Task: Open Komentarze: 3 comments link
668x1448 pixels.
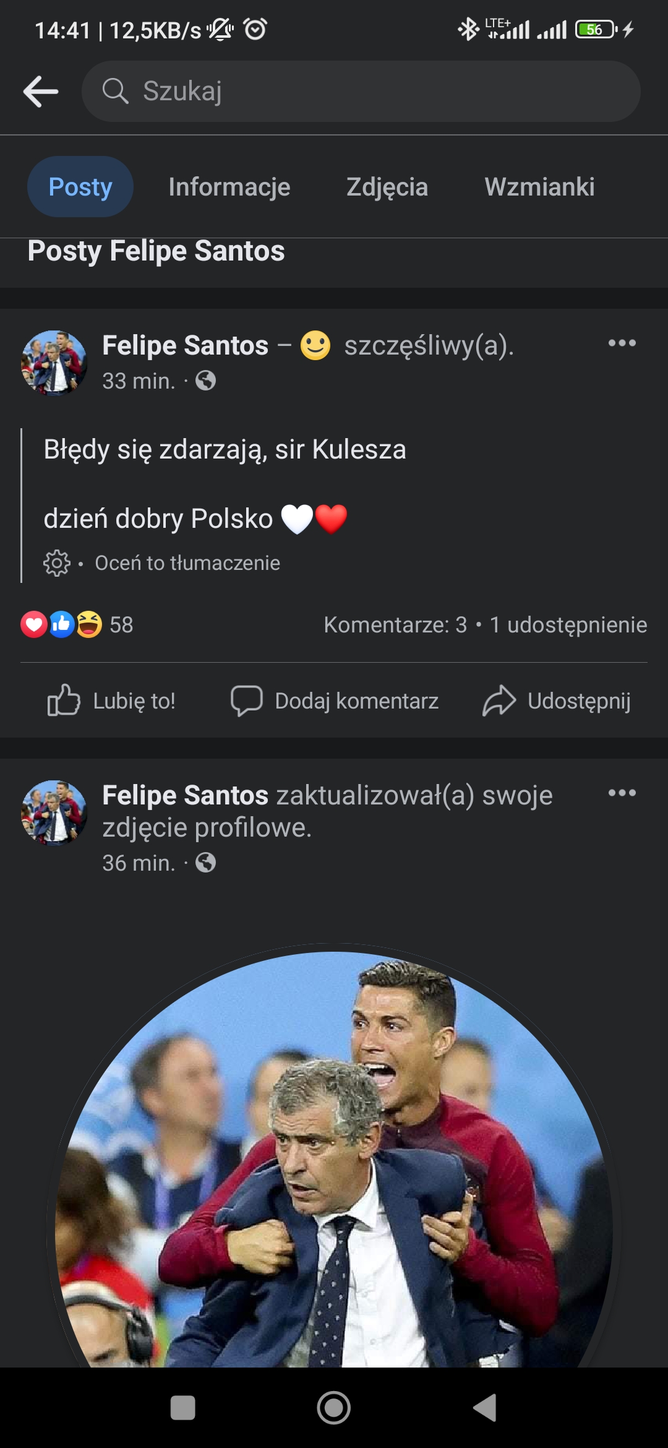Action: (396, 624)
